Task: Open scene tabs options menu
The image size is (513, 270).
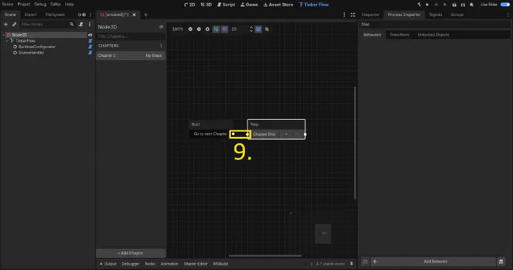Action: pyautogui.click(x=344, y=15)
